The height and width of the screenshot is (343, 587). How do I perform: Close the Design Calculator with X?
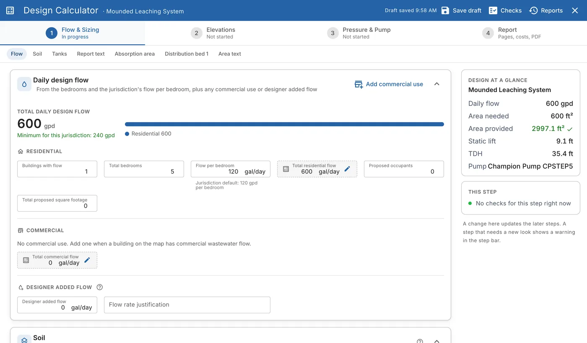[x=575, y=10]
